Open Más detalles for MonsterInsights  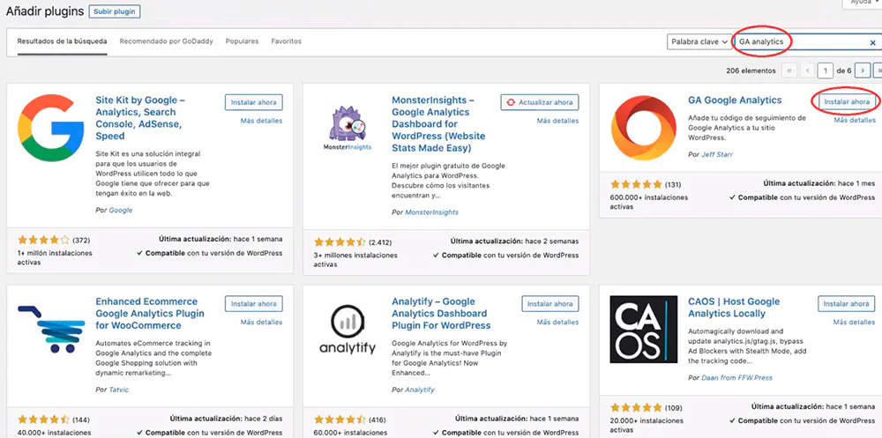tap(557, 121)
